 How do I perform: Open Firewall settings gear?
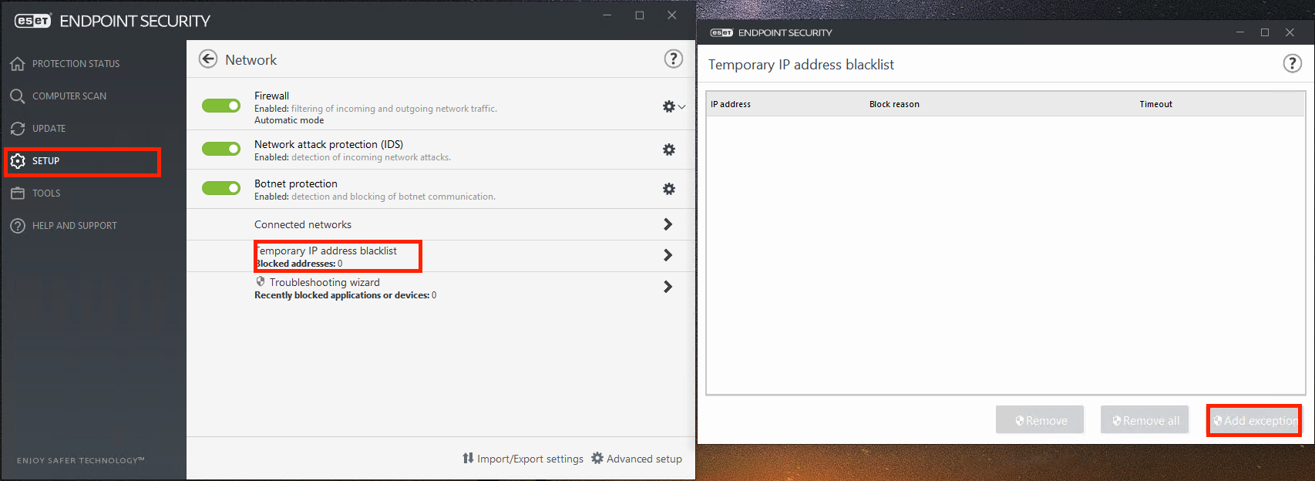pyautogui.click(x=668, y=106)
